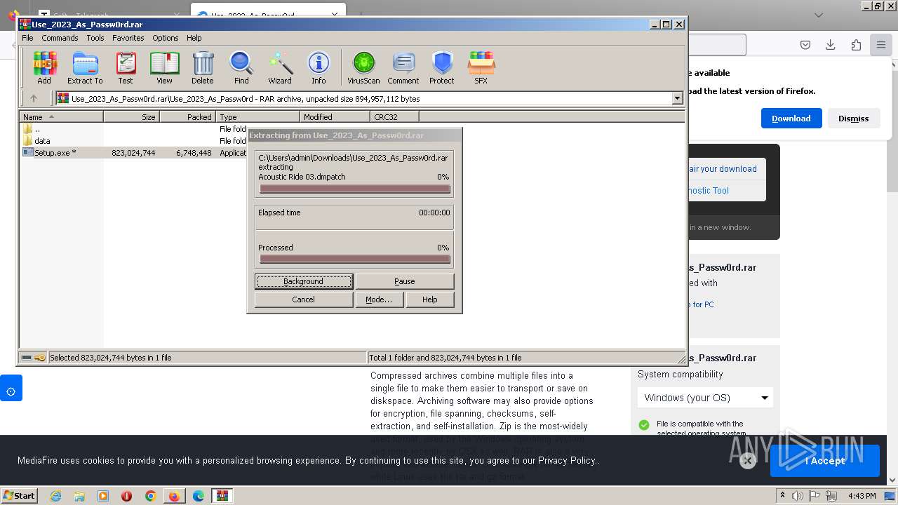Click the Download button in Firefox update notice
Viewport: 898px width, 505px height.
[791, 119]
